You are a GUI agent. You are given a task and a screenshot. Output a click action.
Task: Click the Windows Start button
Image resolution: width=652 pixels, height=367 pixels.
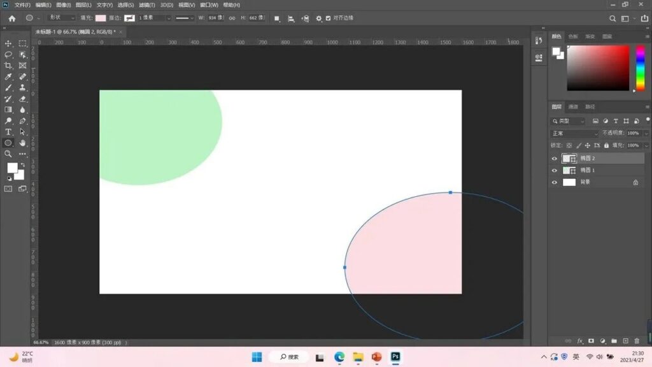[257, 357]
